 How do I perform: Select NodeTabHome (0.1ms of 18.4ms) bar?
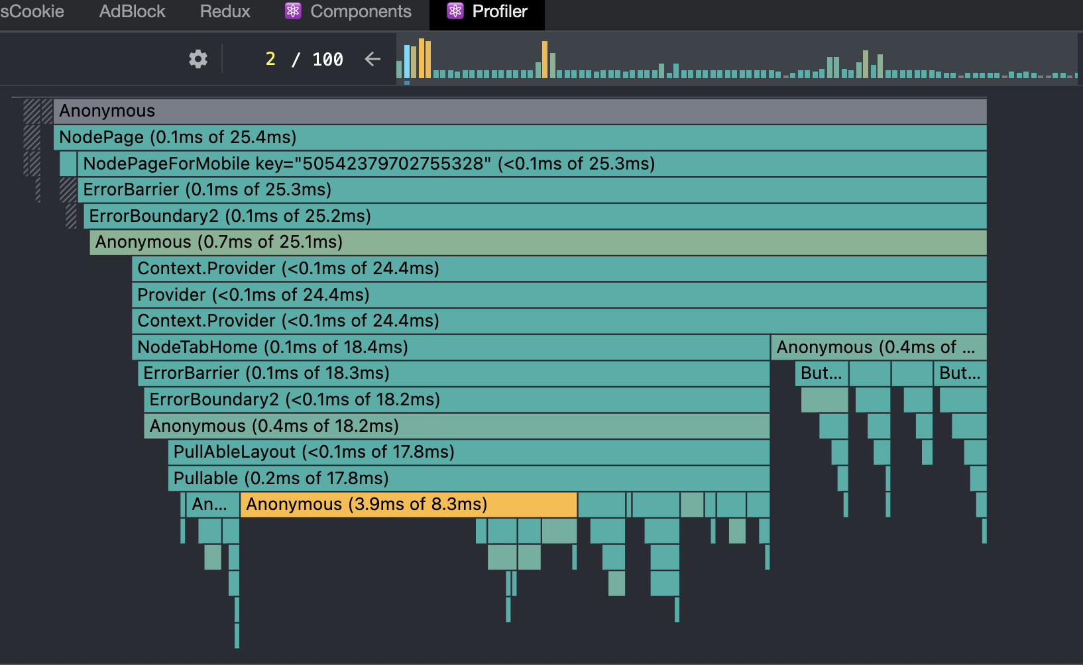(x=451, y=347)
